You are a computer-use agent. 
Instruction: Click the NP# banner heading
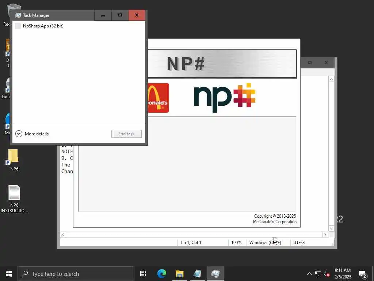coord(186,64)
